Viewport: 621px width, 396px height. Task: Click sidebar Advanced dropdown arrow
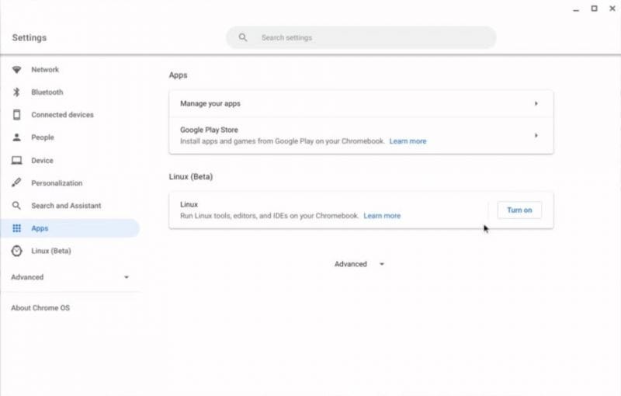pyautogui.click(x=127, y=277)
